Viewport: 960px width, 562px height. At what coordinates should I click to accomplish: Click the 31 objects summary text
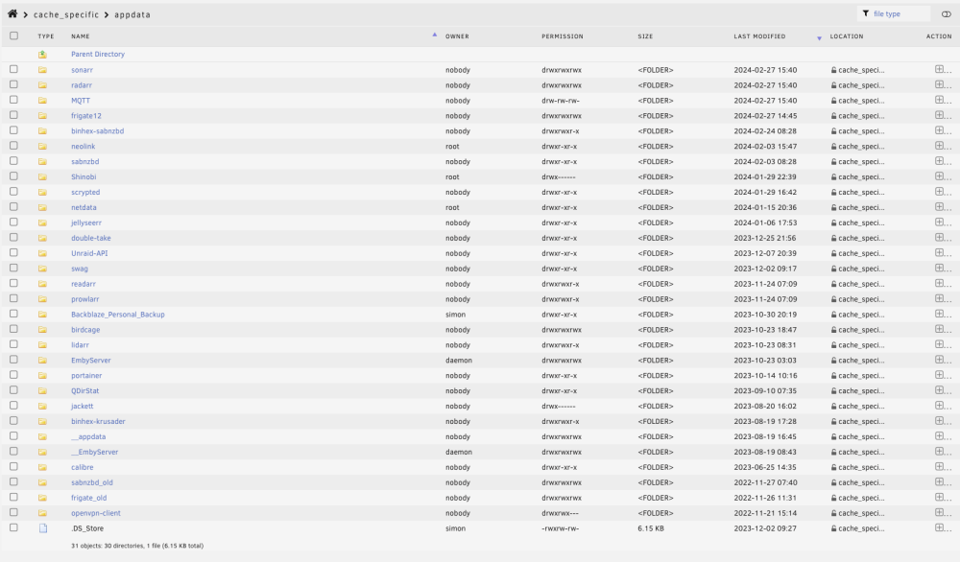click(137, 546)
